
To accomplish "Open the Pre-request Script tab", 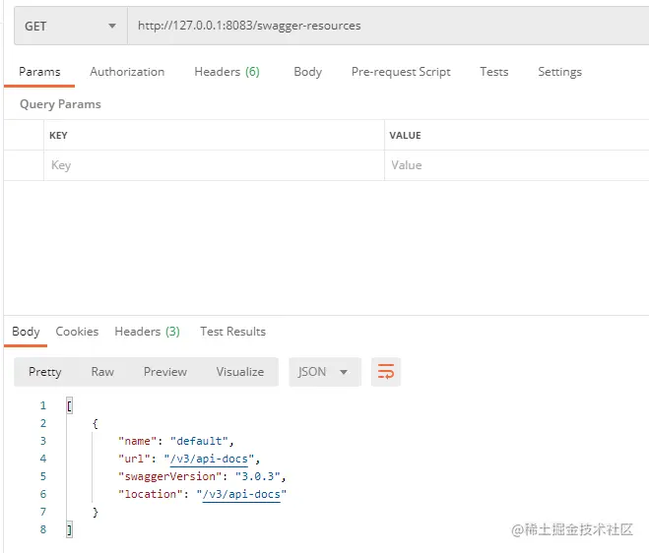I will click(x=401, y=72).
